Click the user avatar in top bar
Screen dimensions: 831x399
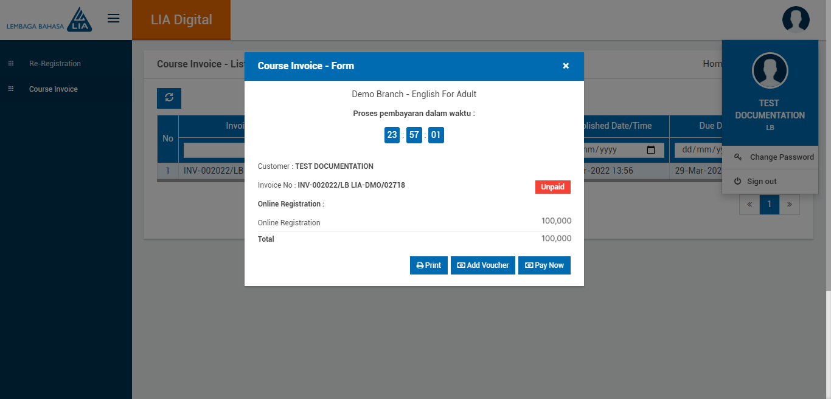click(x=796, y=19)
